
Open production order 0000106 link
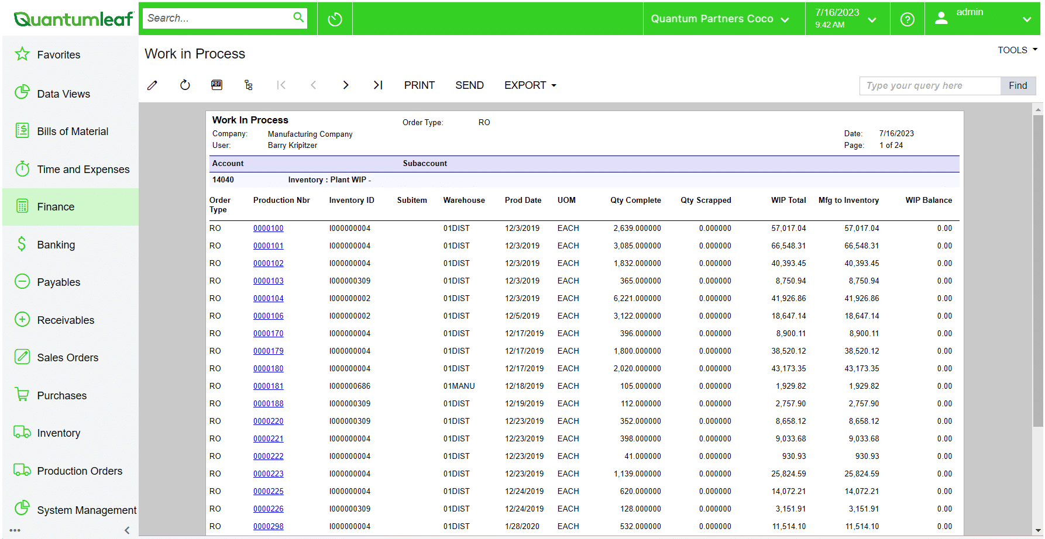pyautogui.click(x=268, y=316)
